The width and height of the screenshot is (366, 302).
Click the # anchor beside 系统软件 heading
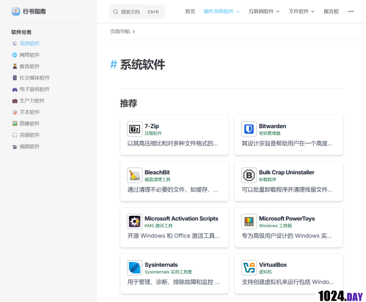click(x=113, y=65)
